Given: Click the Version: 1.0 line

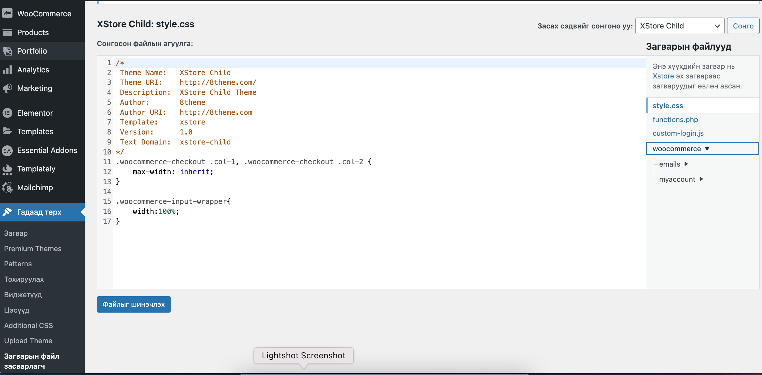Looking at the screenshot, I should pos(156,132).
